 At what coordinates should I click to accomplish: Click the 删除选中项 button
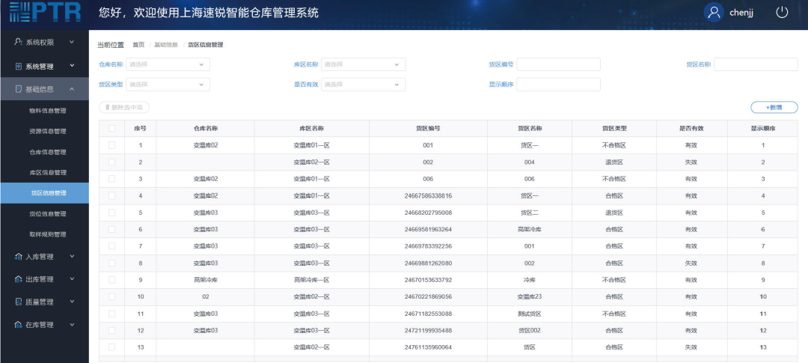(124, 107)
